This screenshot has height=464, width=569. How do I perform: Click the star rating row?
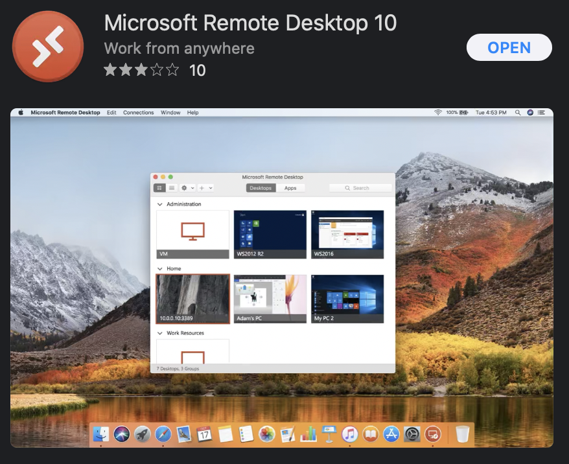141,69
